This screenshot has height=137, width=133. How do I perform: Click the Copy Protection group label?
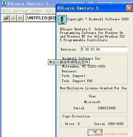tap(76, 116)
